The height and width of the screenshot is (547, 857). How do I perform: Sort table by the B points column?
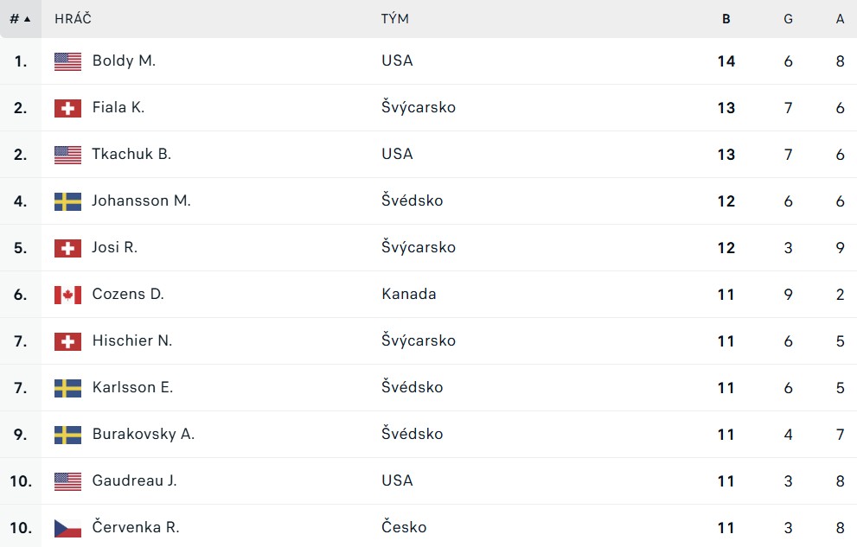[x=726, y=19]
